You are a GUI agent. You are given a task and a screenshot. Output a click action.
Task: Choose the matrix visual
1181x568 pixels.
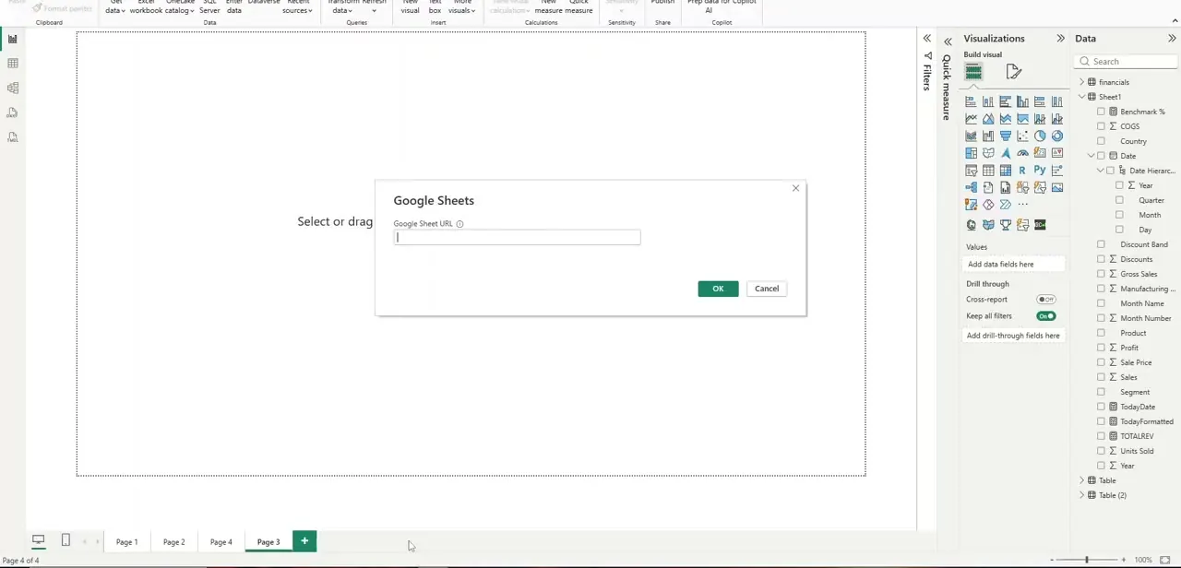coord(1006,171)
